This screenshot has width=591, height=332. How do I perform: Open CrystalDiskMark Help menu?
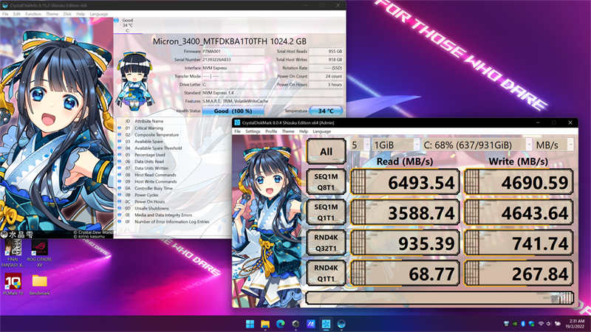[304, 131]
